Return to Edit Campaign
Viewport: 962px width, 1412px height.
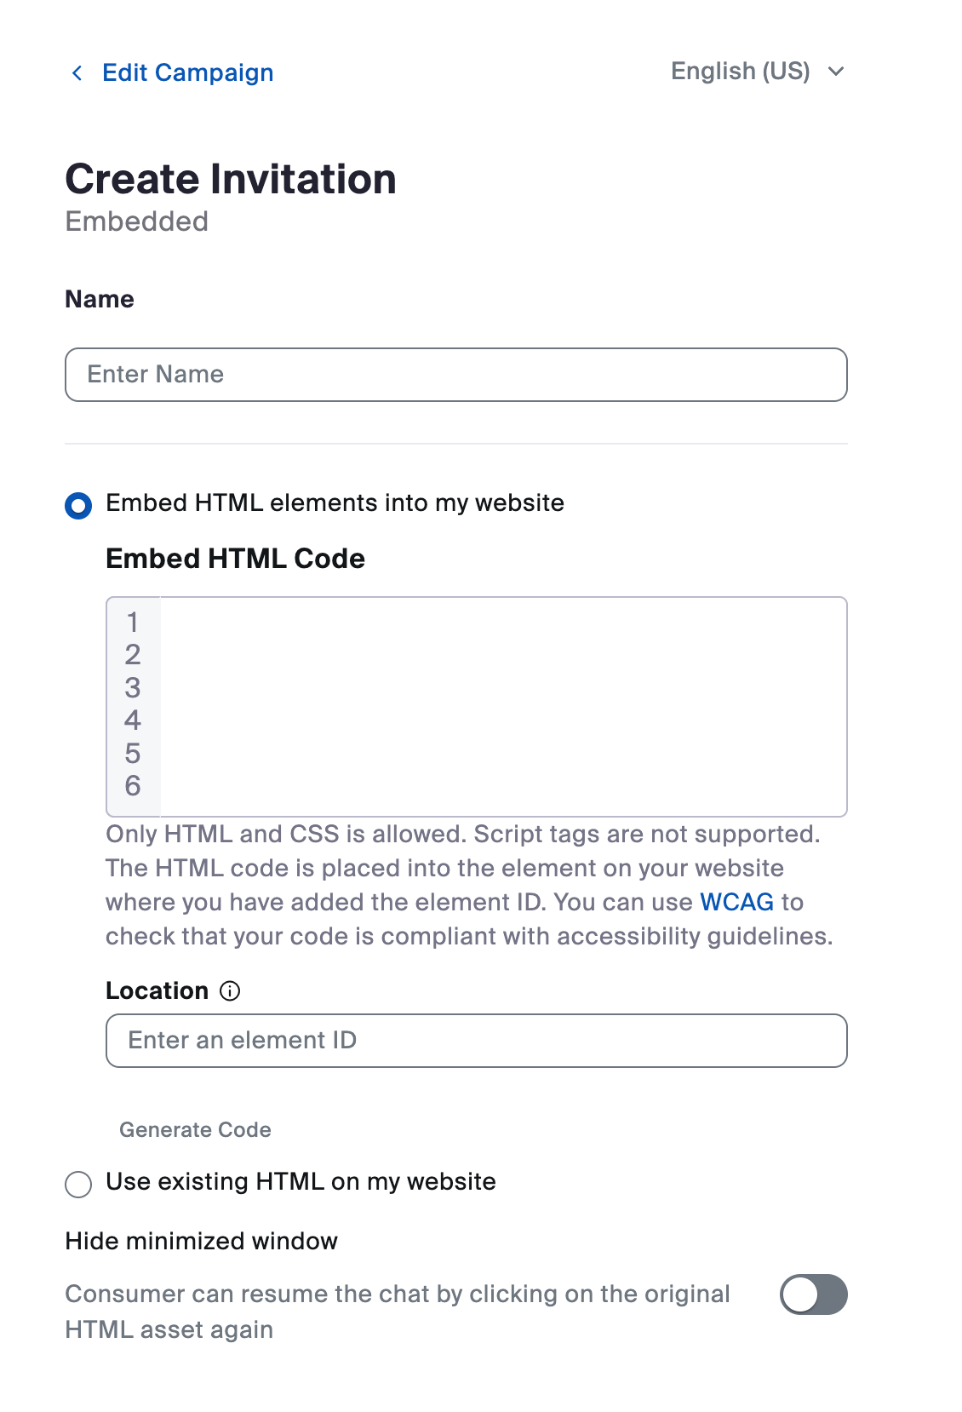pos(187,72)
